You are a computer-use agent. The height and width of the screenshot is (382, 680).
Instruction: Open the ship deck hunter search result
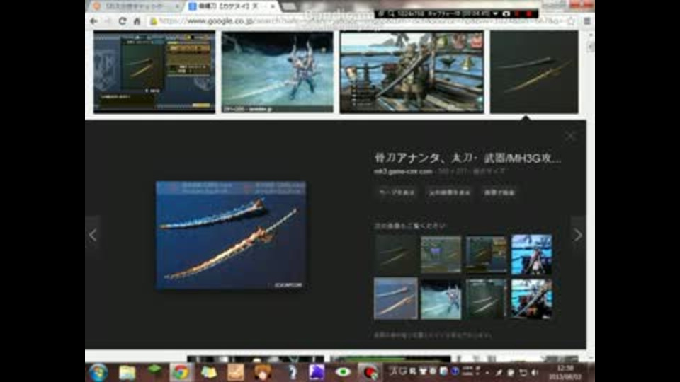click(x=412, y=72)
